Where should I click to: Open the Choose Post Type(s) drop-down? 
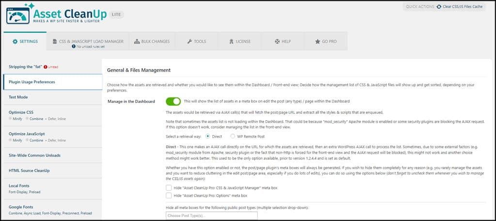click(212, 216)
